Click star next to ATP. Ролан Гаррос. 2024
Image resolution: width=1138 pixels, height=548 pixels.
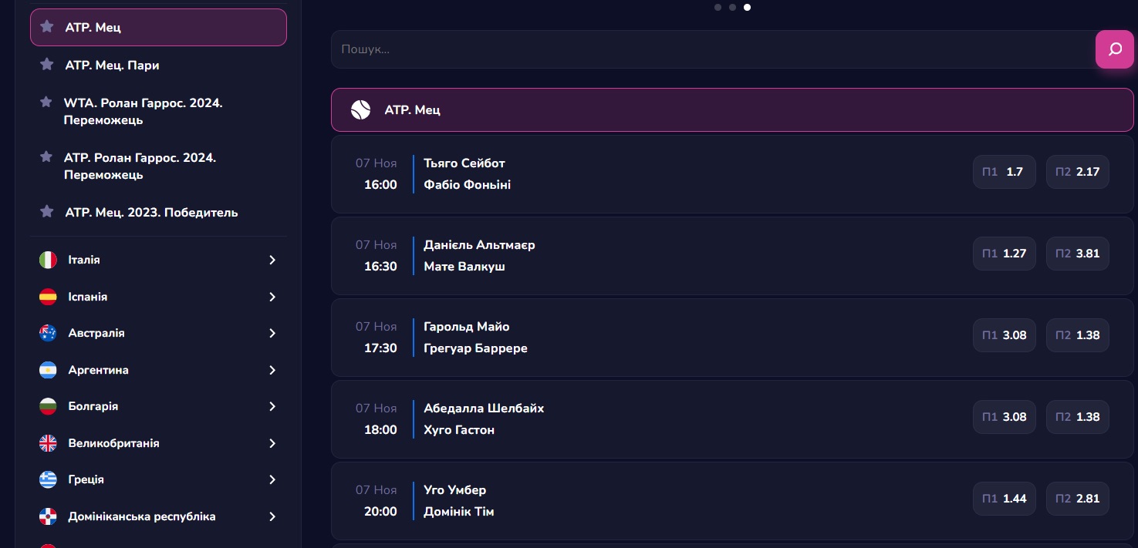click(46, 157)
